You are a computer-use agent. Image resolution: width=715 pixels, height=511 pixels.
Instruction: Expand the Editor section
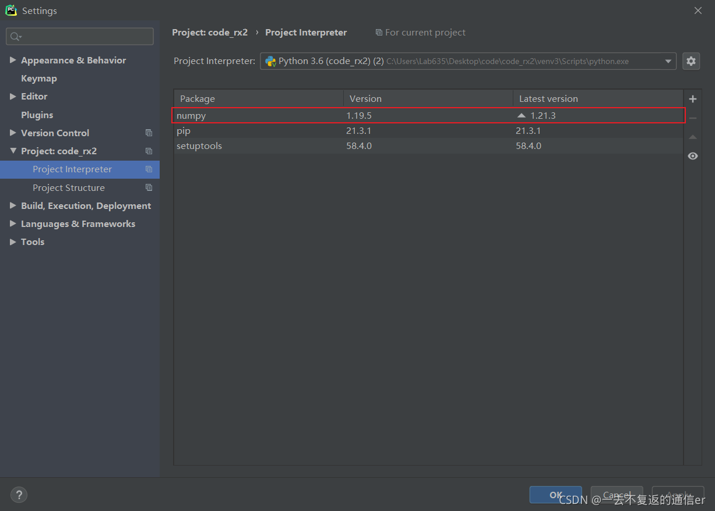13,96
